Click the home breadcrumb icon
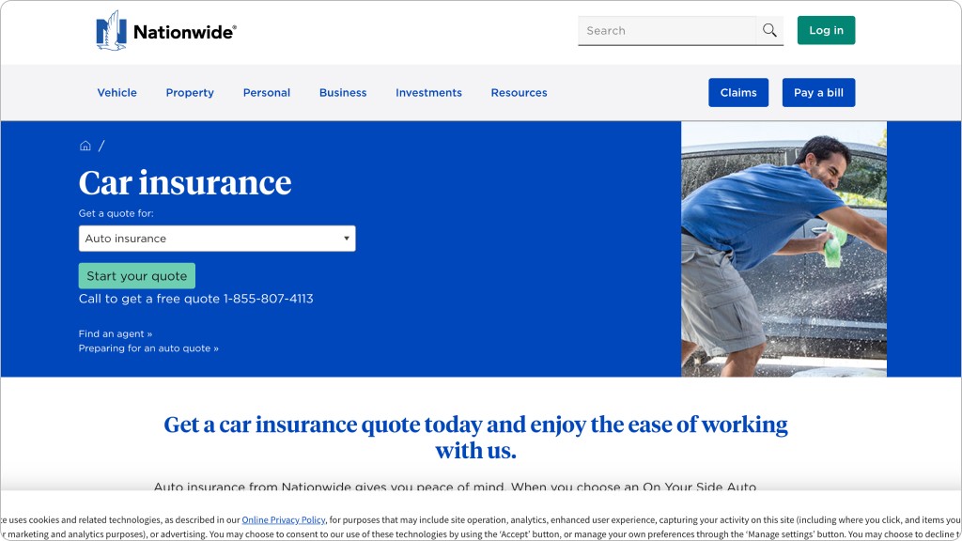The height and width of the screenshot is (541, 962). [x=85, y=146]
